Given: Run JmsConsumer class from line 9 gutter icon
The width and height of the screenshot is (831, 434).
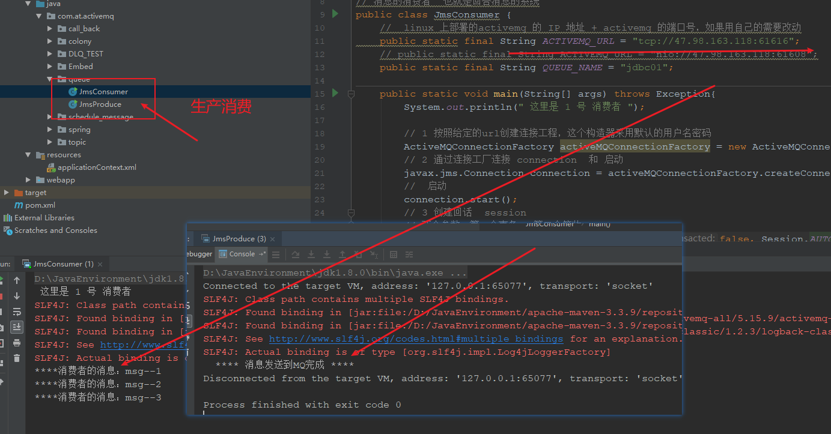Looking at the screenshot, I should click(x=335, y=14).
